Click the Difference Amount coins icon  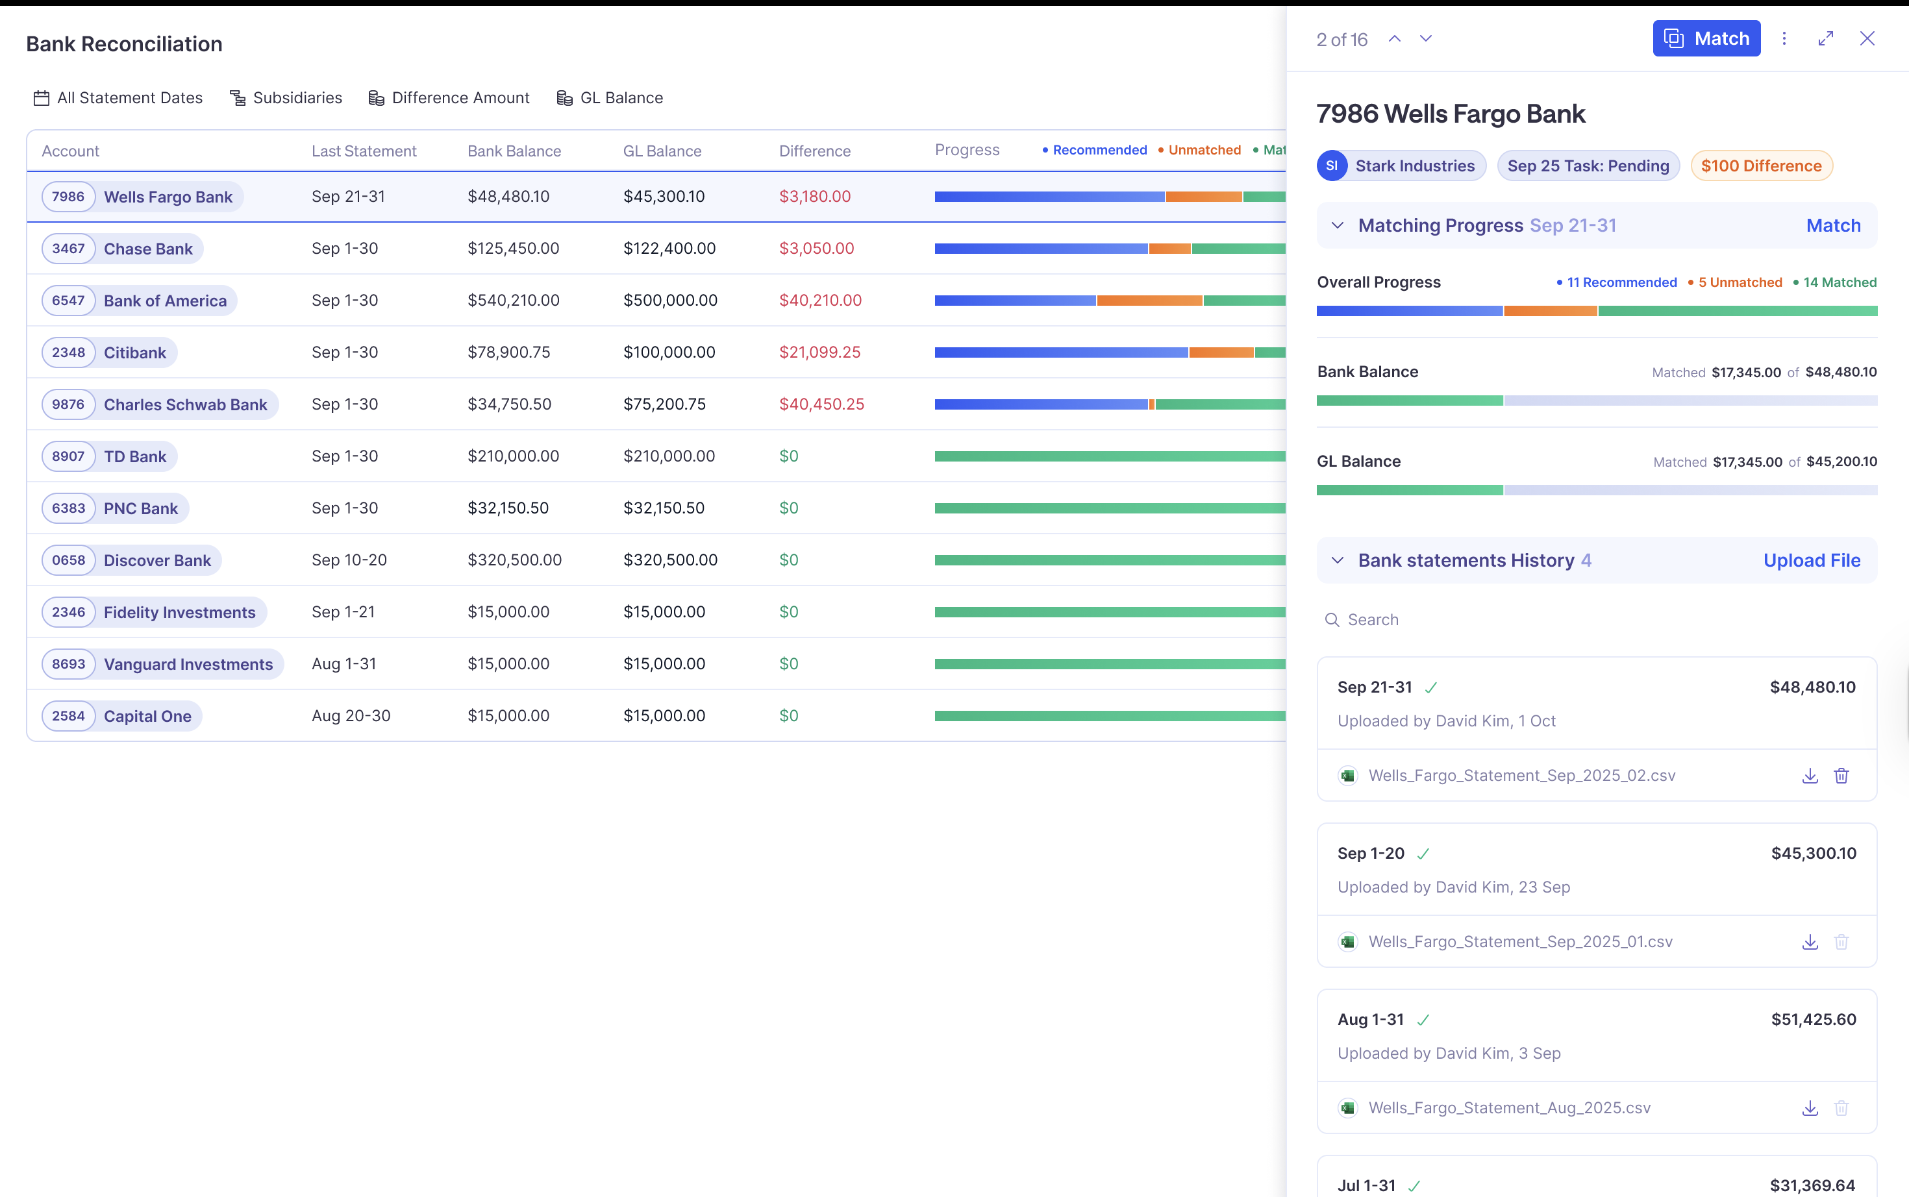[375, 97]
